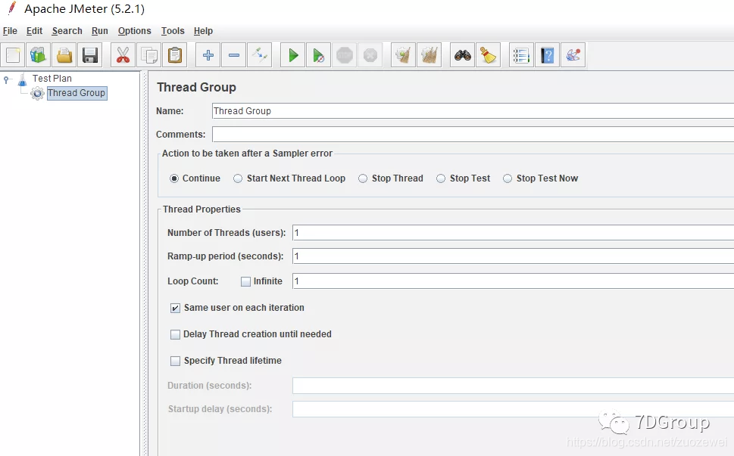
Task: Click Ramp-up period input field
Action: point(513,256)
